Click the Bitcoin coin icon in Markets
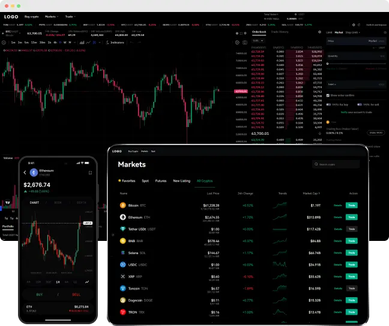Viewport: 389px width, 326px height. coord(123,205)
